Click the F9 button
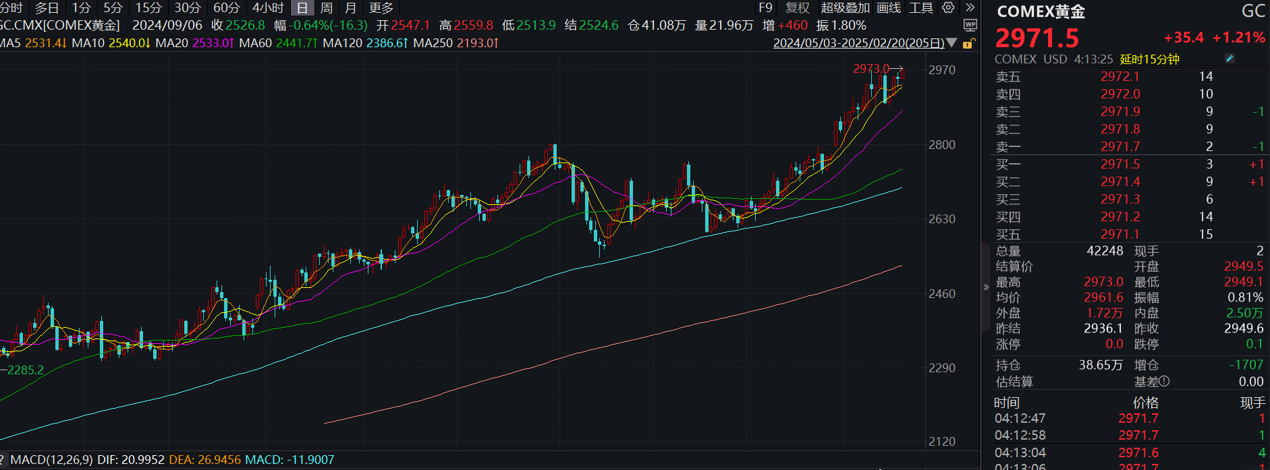 click(765, 7)
